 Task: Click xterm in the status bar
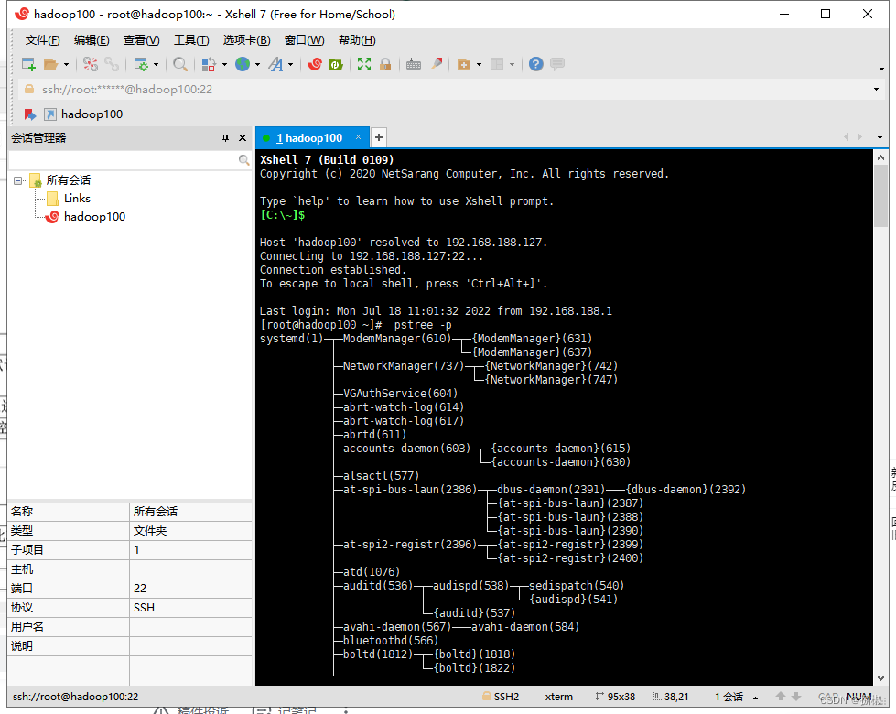[559, 697]
